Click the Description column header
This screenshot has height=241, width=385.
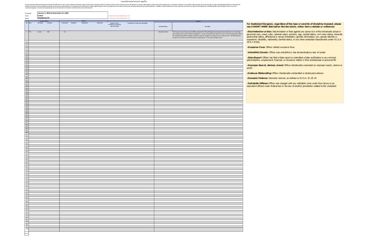tap(207, 26)
